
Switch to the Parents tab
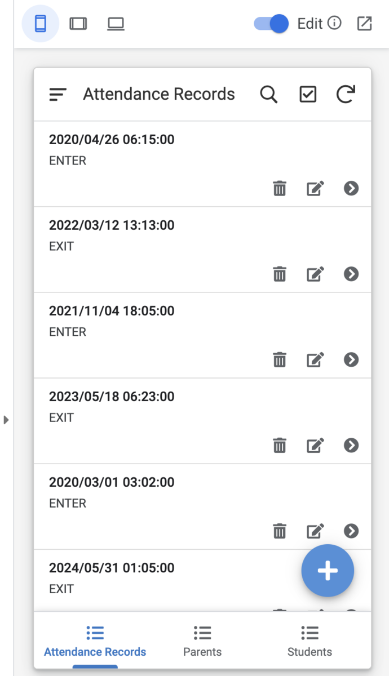[202, 641]
